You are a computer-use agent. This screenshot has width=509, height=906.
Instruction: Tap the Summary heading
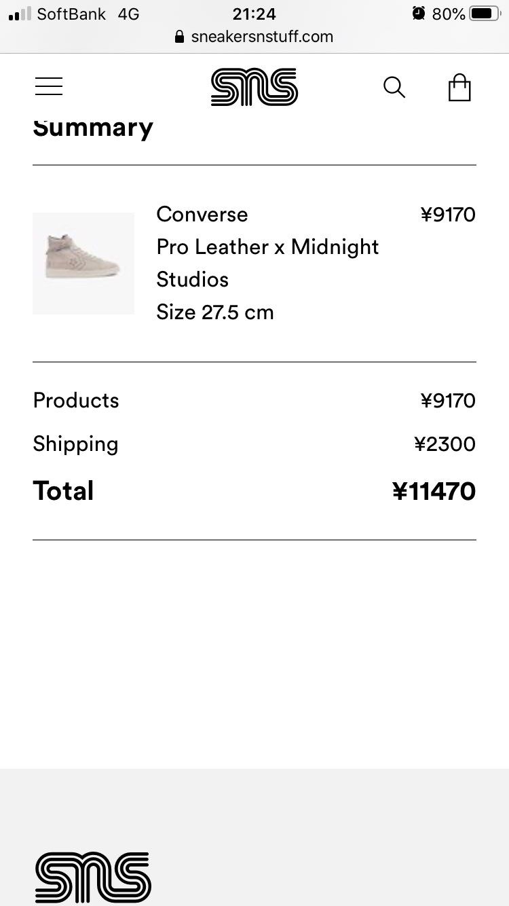(x=93, y=128)
